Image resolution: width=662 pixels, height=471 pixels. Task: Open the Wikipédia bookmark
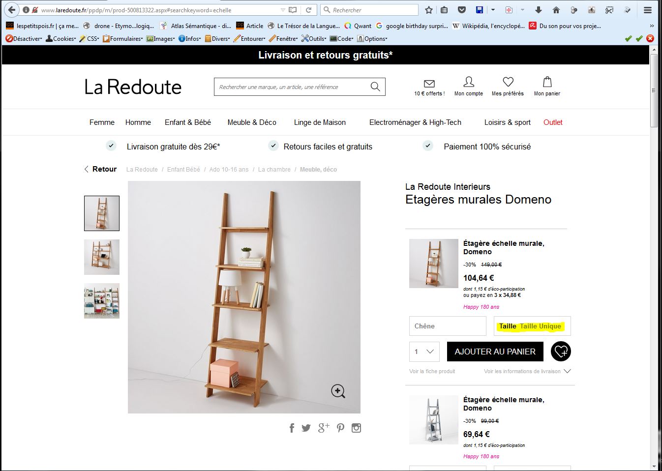(x=488, y=26)
